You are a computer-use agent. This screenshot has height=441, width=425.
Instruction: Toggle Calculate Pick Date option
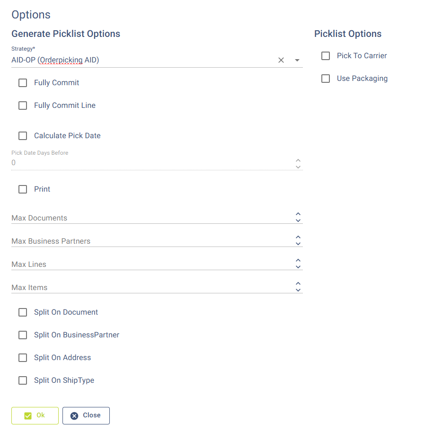(23, 136)
